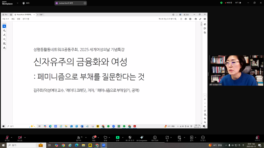Choose the stamp signature tool in Acrobat sidebar
Viewport: 264px width, 148px height.
coord(4,48)
